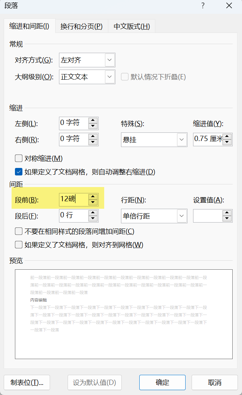Click the empty 设置值 field

pos(208,215)
